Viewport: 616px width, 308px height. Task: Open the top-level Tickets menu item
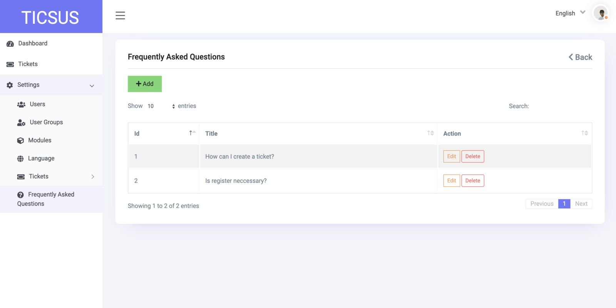pyautogui.click(x=51, y=64)
